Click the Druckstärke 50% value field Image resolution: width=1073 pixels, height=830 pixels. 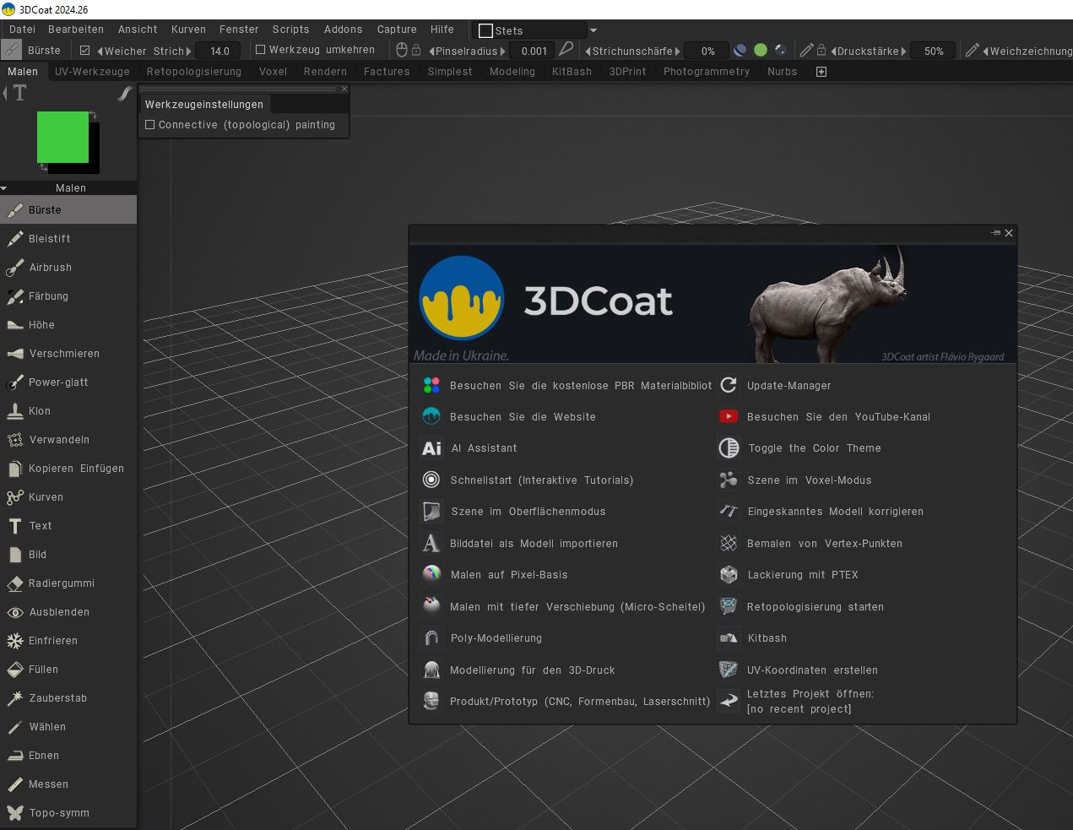[934, 51]
